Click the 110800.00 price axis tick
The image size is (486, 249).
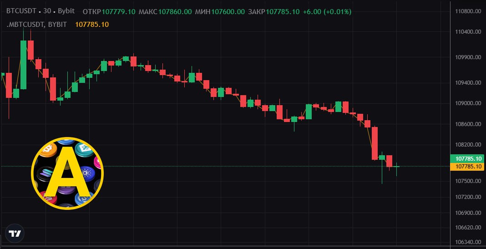(468, 11)
